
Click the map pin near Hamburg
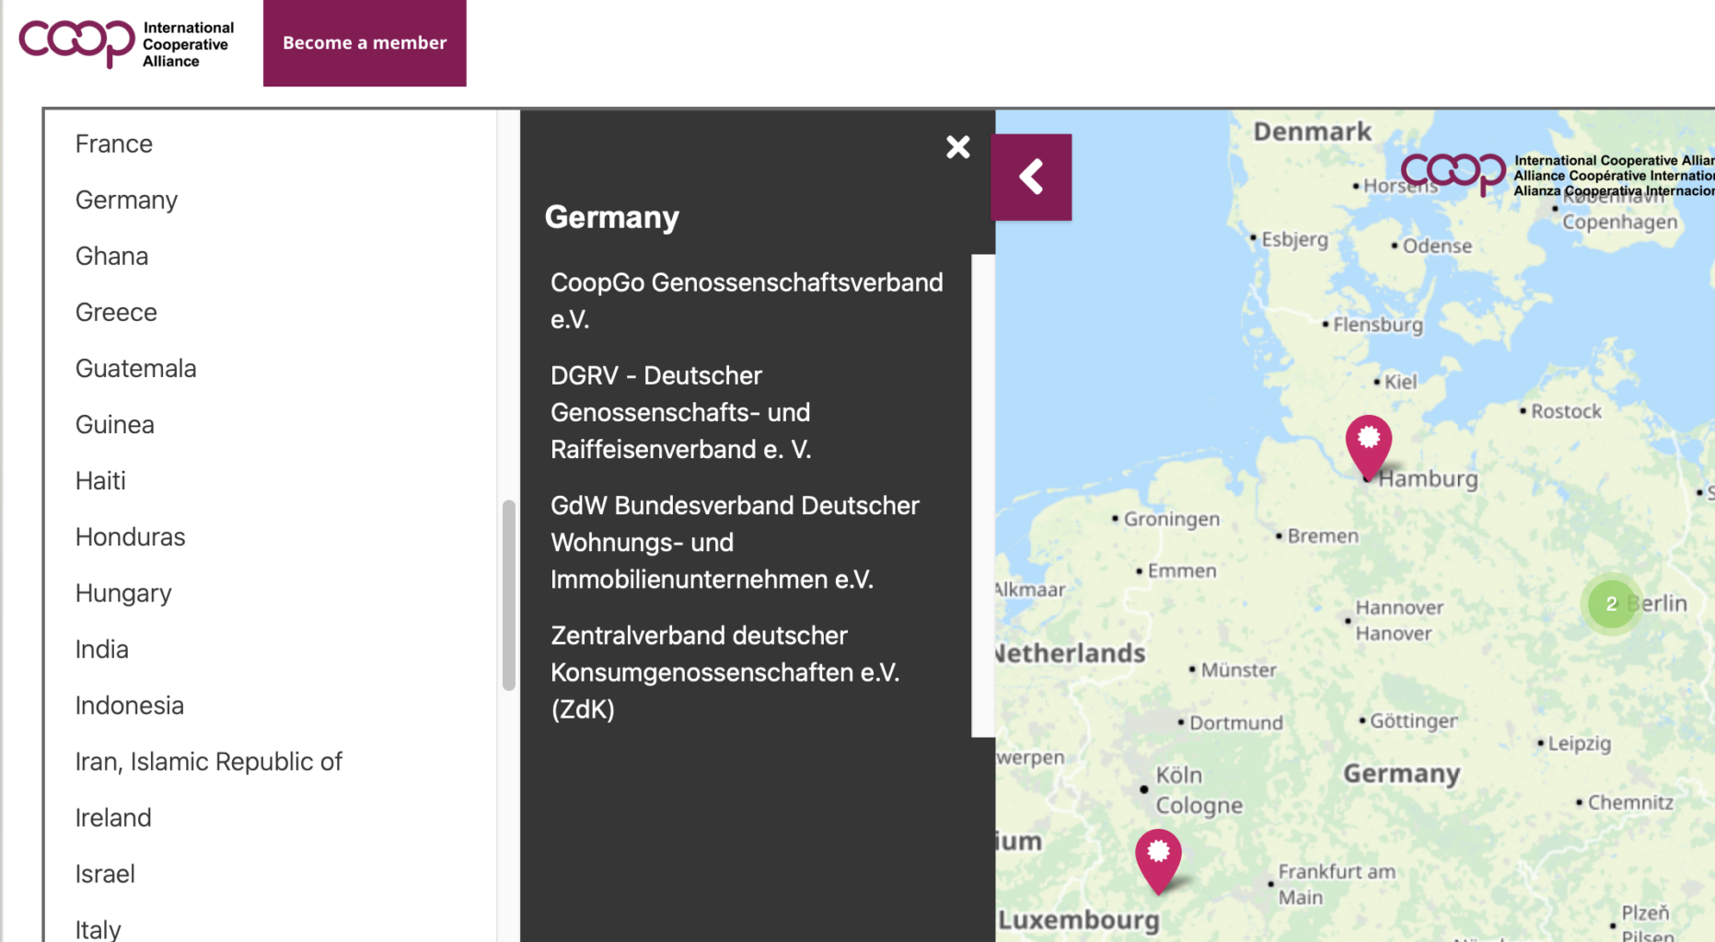pos(1368,444)
